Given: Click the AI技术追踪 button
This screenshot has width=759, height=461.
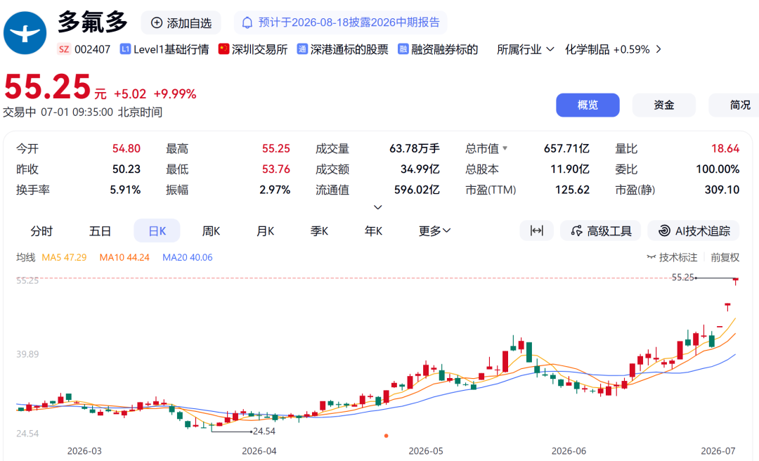Looking at the screenshot, I should pyautogui.click(x=694, y=231).
